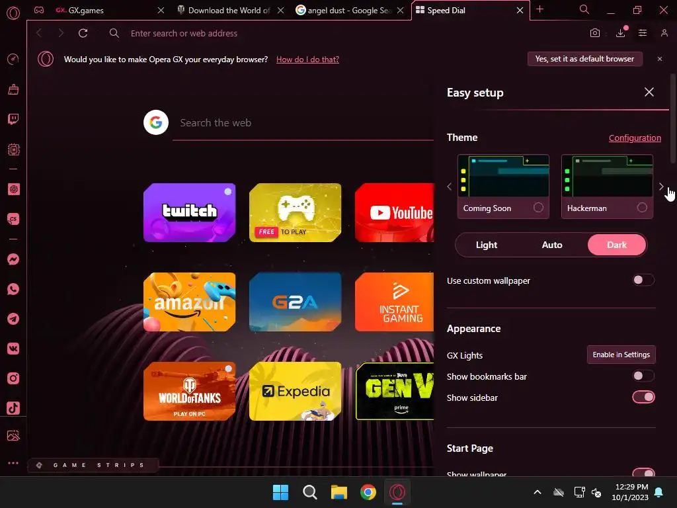Open How do I do that? link
Screen dimensions: 677x508
pyautogui.click(x=307, y=59)
